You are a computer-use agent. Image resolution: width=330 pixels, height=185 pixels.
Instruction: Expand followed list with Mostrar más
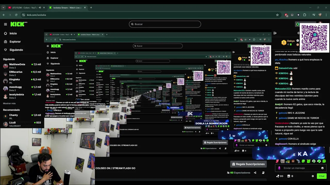click(9, 103)
